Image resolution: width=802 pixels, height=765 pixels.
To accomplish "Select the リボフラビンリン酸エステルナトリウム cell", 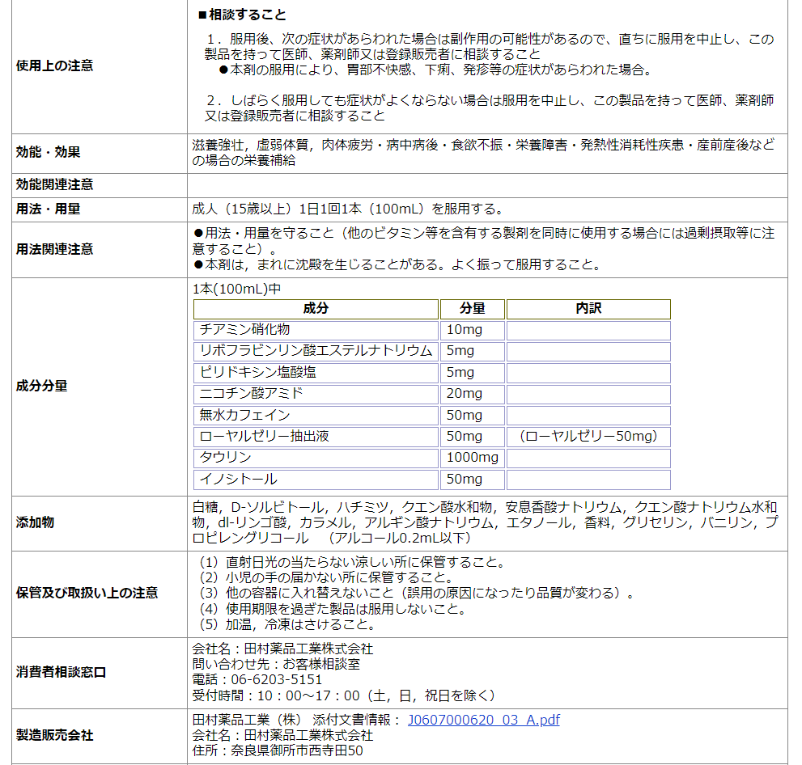I will [x=316, y=351].
